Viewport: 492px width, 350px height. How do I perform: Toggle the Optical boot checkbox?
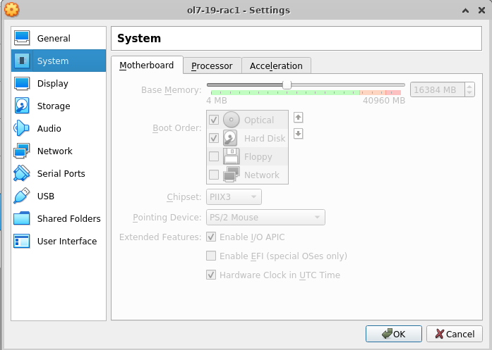click(214, 120)
